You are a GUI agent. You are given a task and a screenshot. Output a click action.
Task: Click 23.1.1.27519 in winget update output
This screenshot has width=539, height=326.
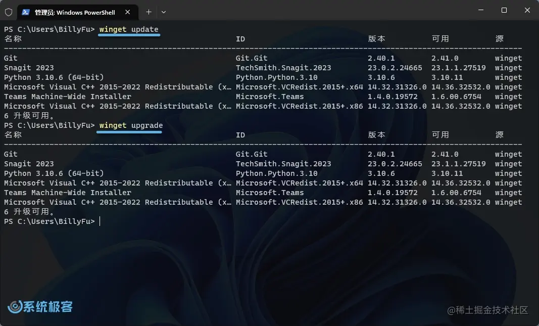click(x=459, y=68)
